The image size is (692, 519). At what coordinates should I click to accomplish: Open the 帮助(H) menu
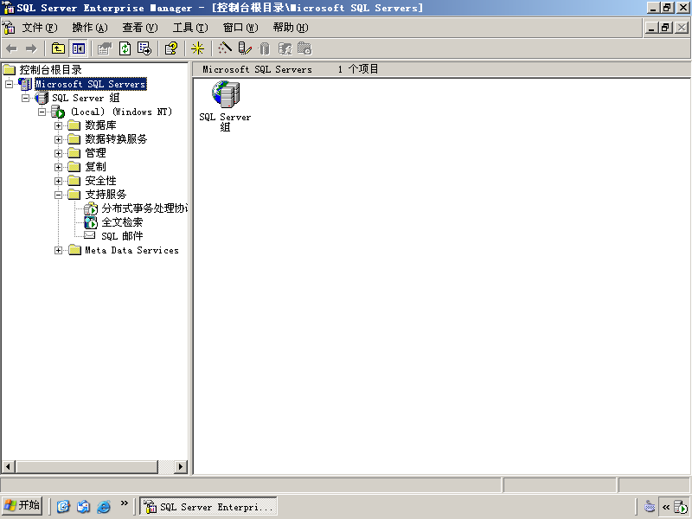(x=291, y=28)
